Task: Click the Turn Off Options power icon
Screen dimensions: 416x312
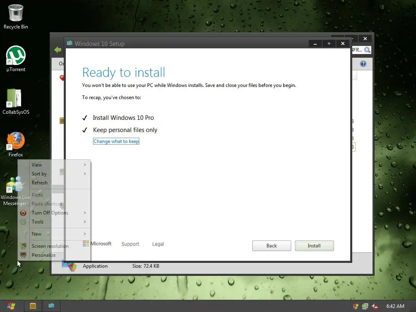Action: (23, 213)
